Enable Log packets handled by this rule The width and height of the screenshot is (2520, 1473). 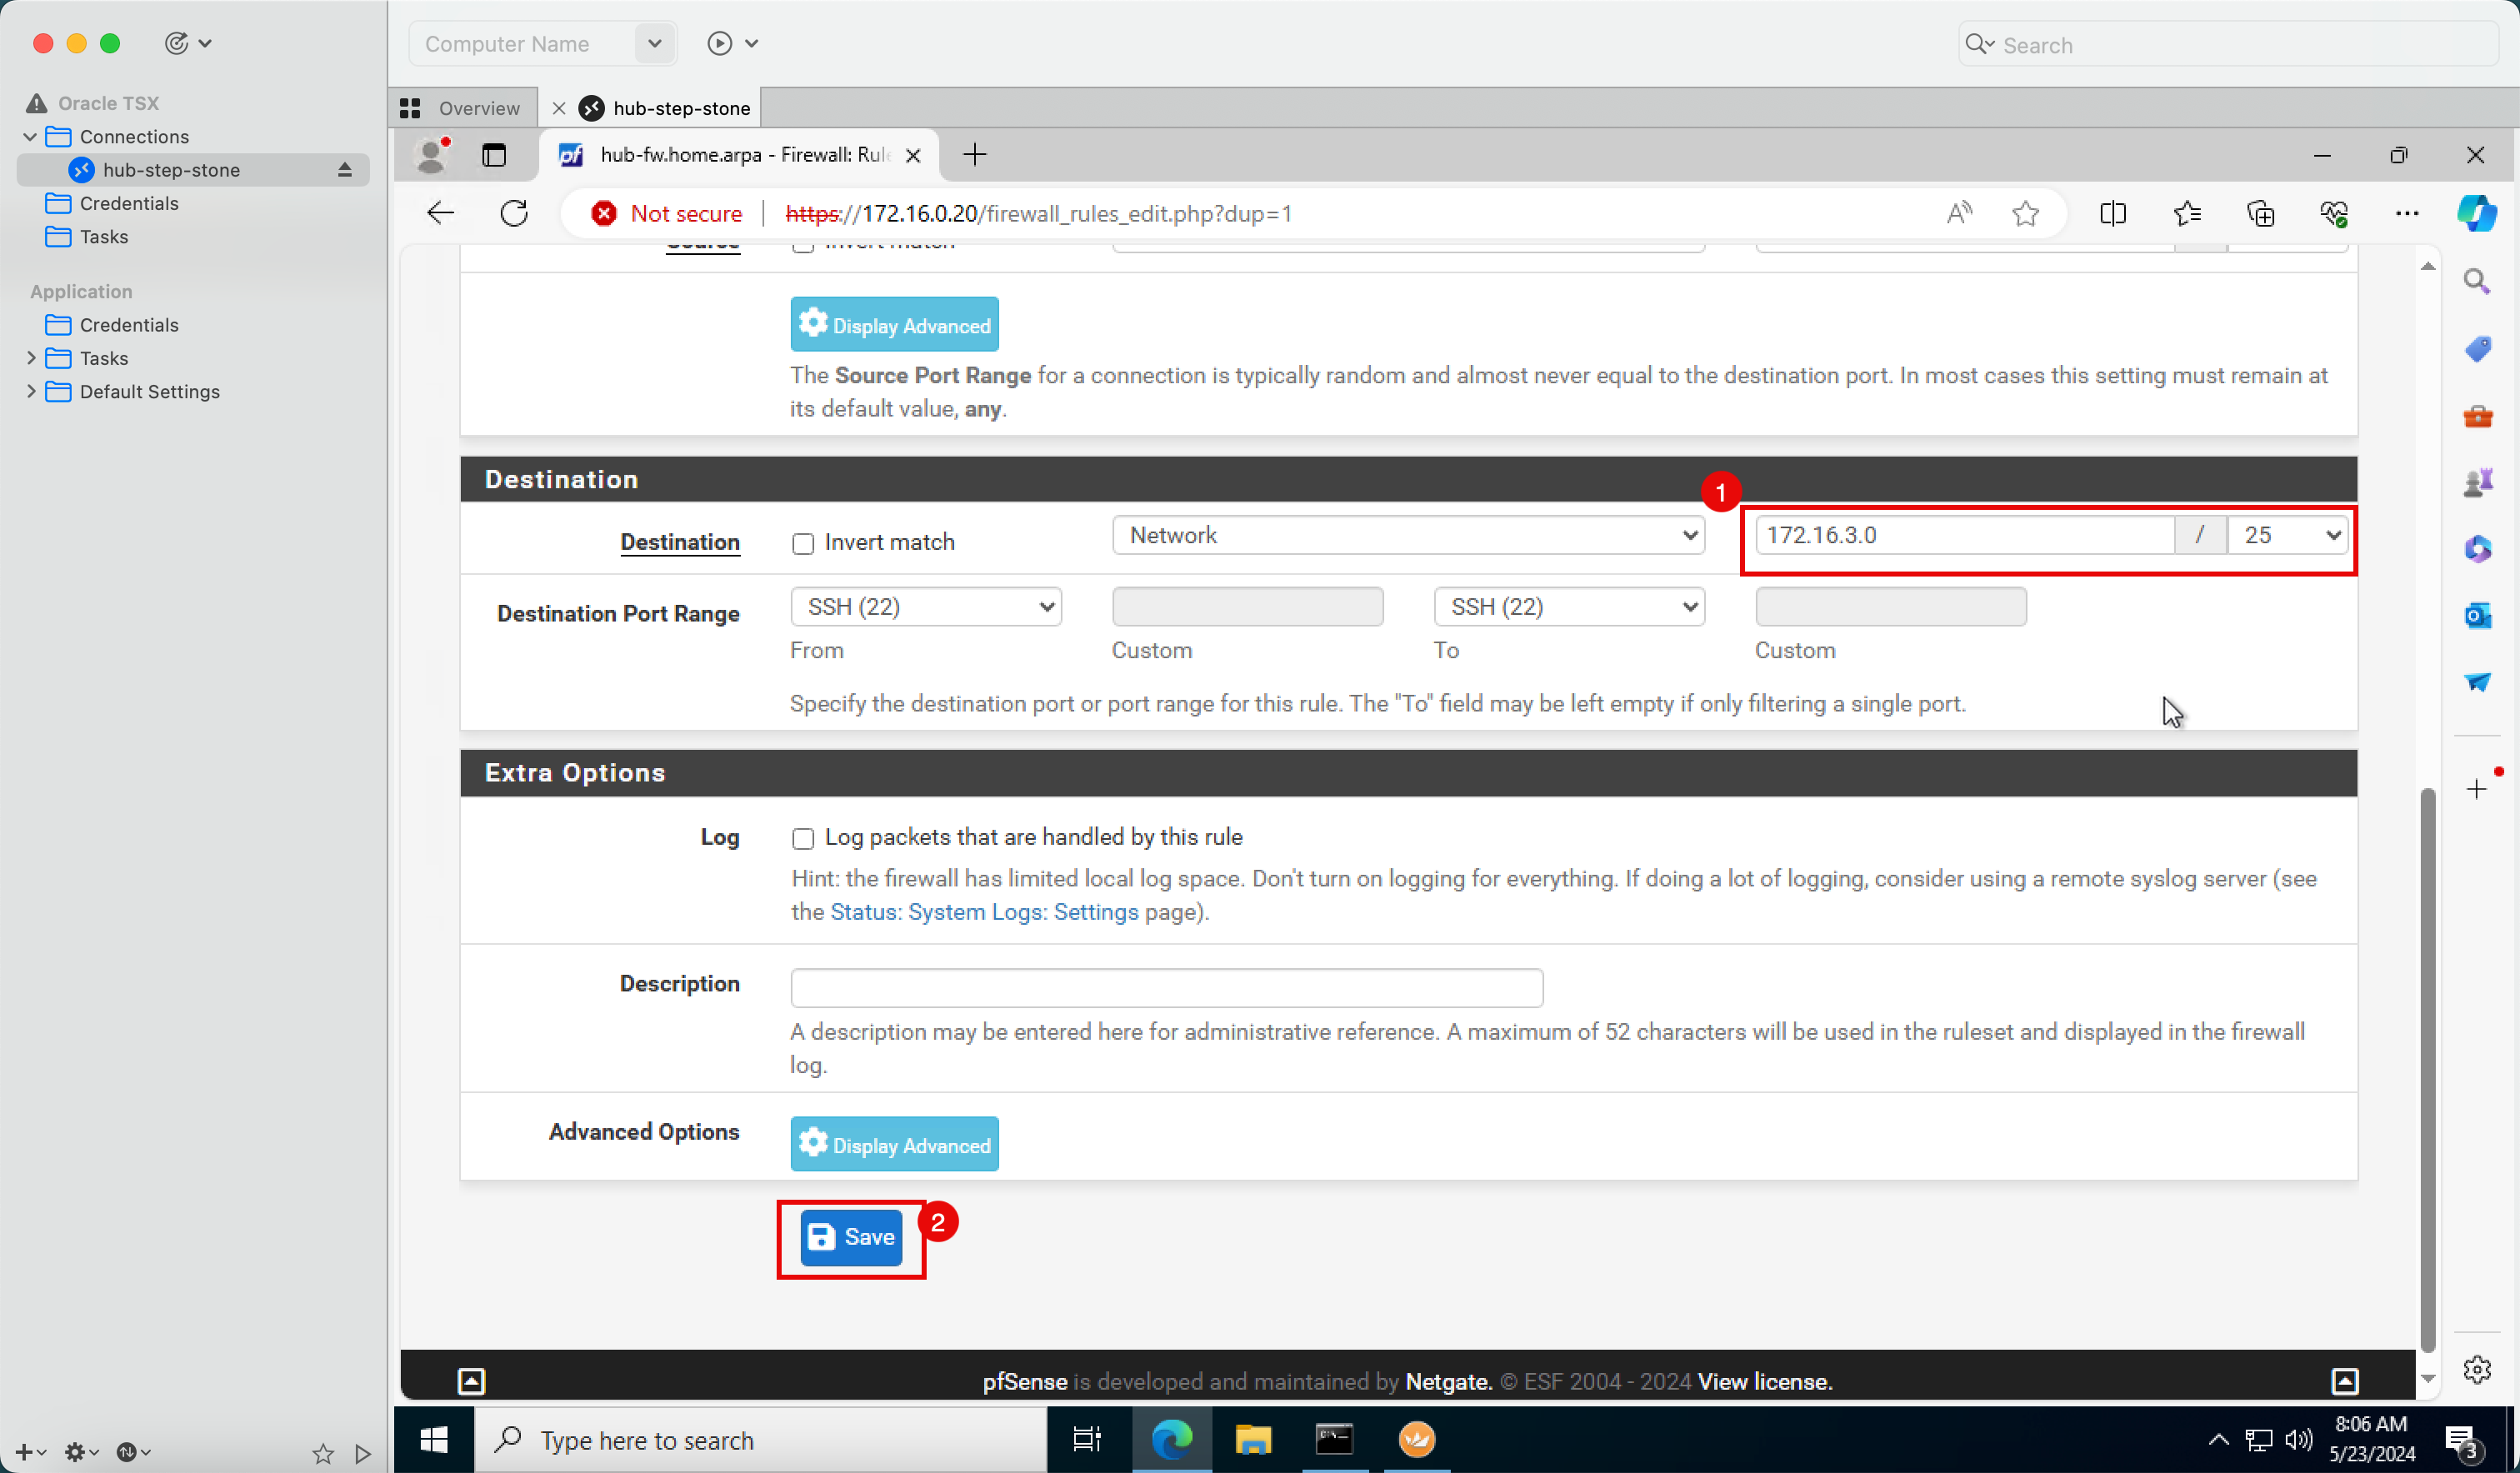pyautogui.click(x=802, y=838)
